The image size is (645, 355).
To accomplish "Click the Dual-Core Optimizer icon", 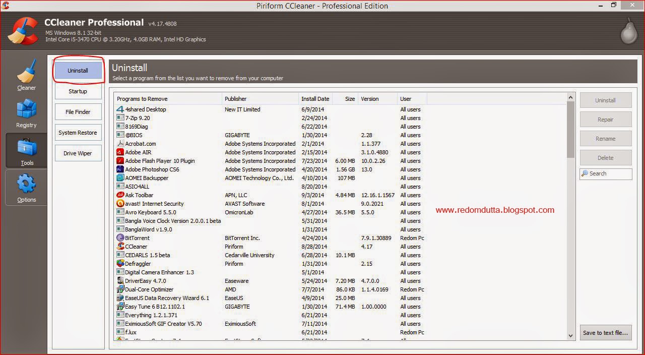I will pos(120,289).
